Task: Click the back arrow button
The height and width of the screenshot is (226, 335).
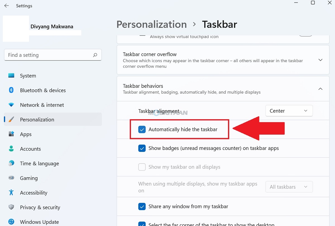Action: (6, 6)
